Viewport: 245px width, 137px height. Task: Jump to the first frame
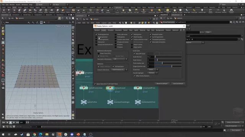click(x=3, y=123)
